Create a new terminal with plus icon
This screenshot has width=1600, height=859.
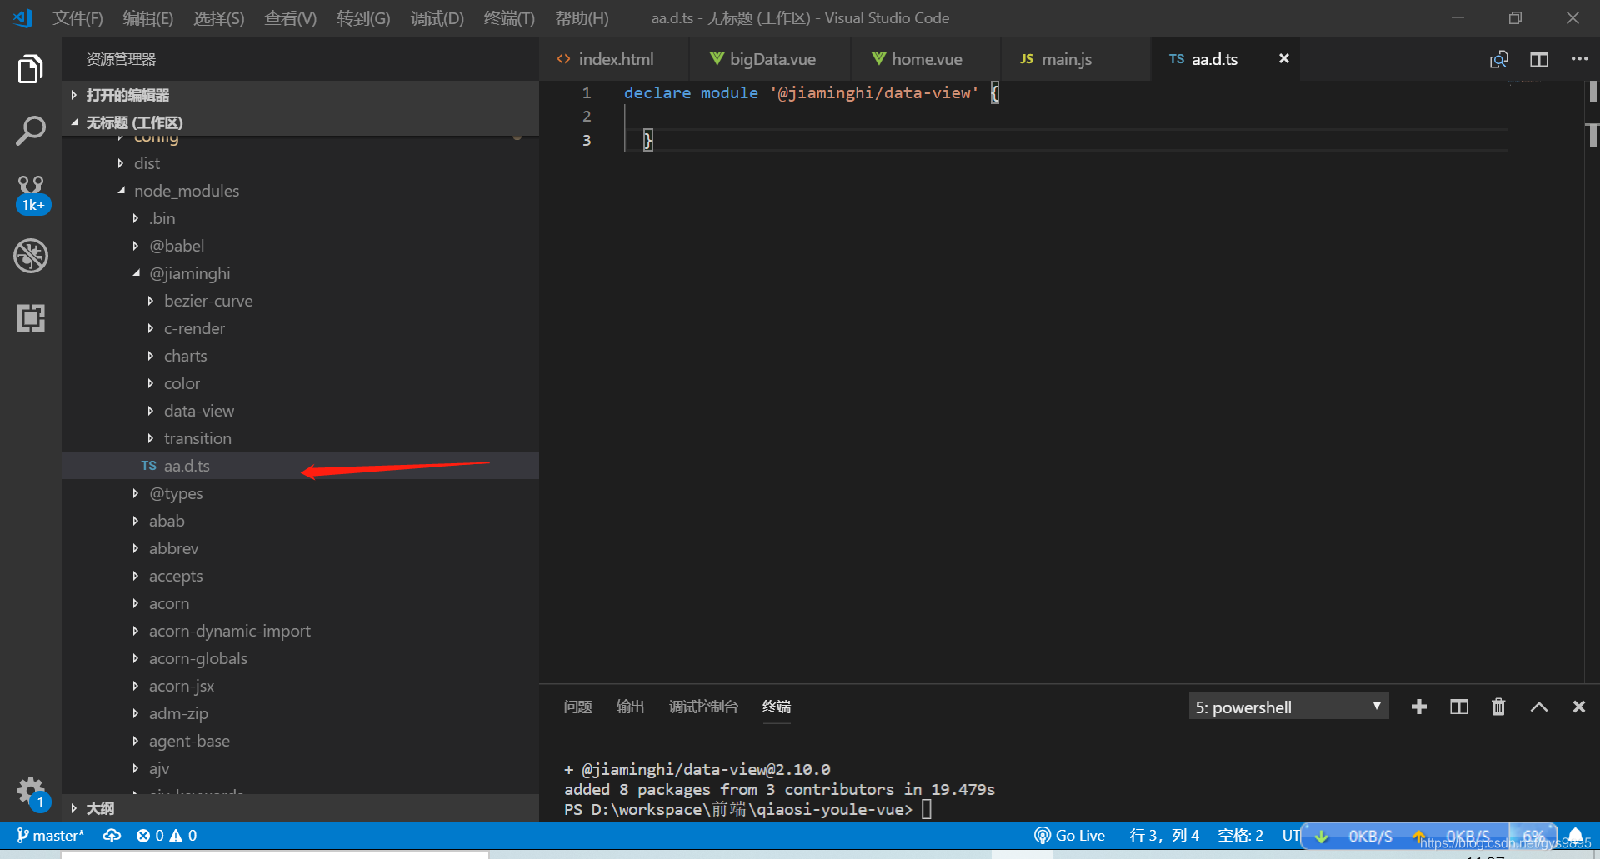(x=1418, y=707)
